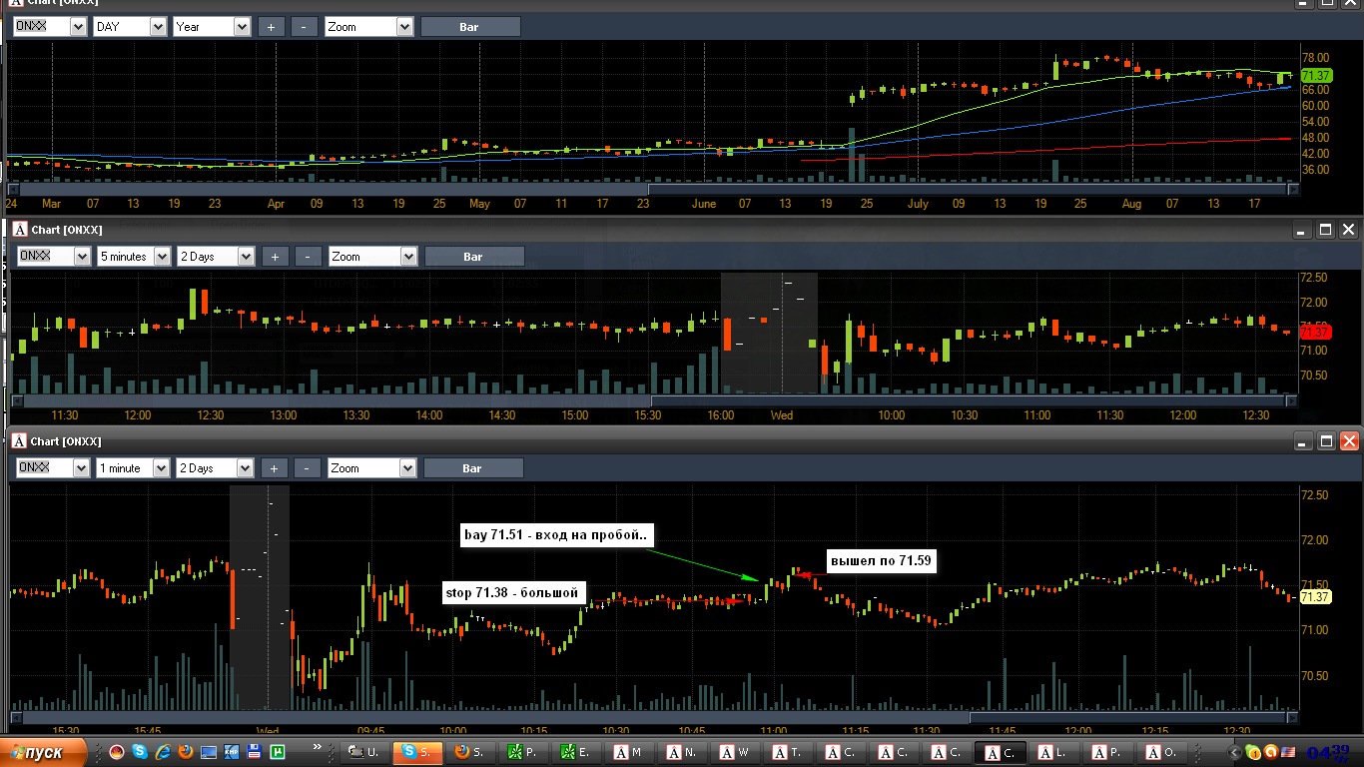
Task: Switch to the green-icon 'P.' taskbar button
Action: point(525,752)
